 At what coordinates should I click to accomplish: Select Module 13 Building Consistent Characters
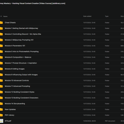[x=21, y=98]
